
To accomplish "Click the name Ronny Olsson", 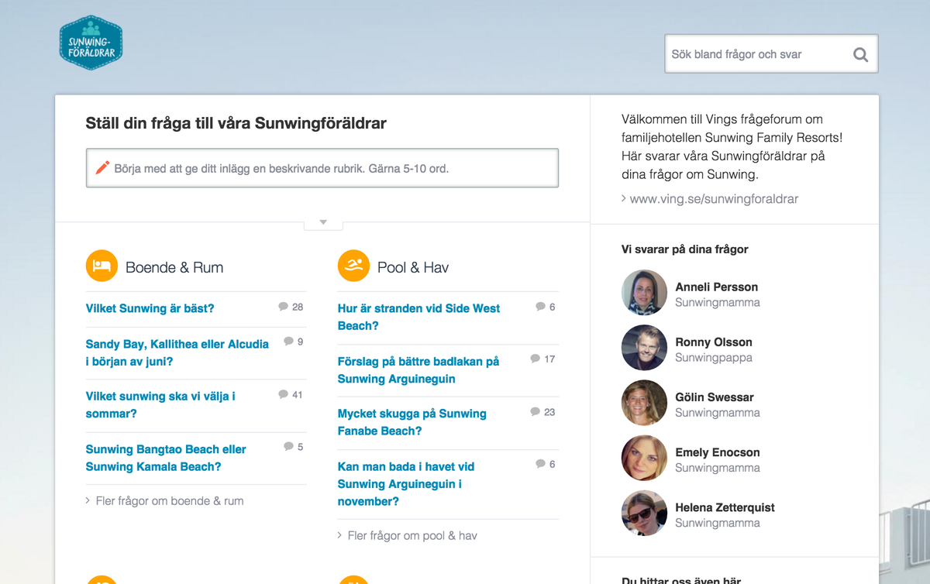I will click(x=714, y=342).
